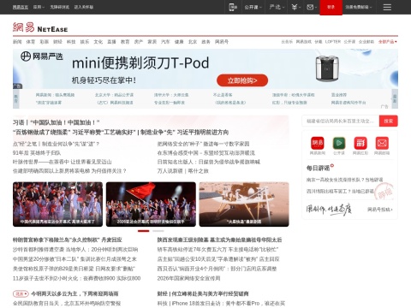
Task: Open the 每日辟谣 section heading
Action: 319,168
